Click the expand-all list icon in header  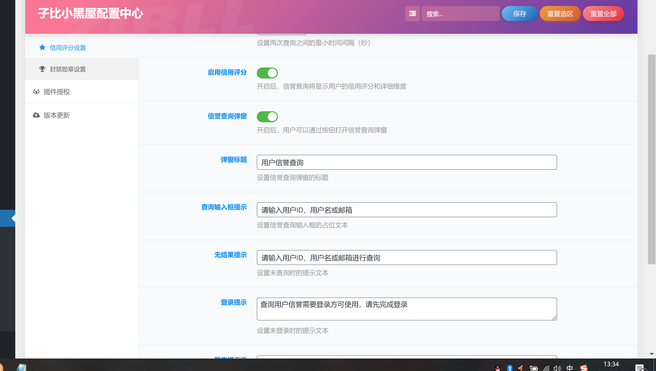[x=412, y=13]
